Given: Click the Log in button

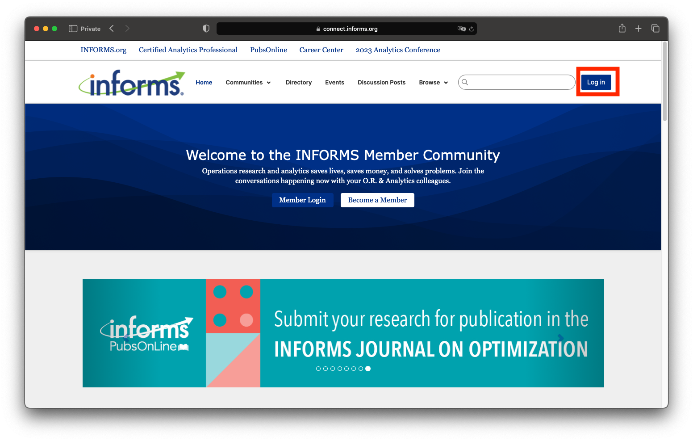Looking at the screenshot, I should 596,82.
